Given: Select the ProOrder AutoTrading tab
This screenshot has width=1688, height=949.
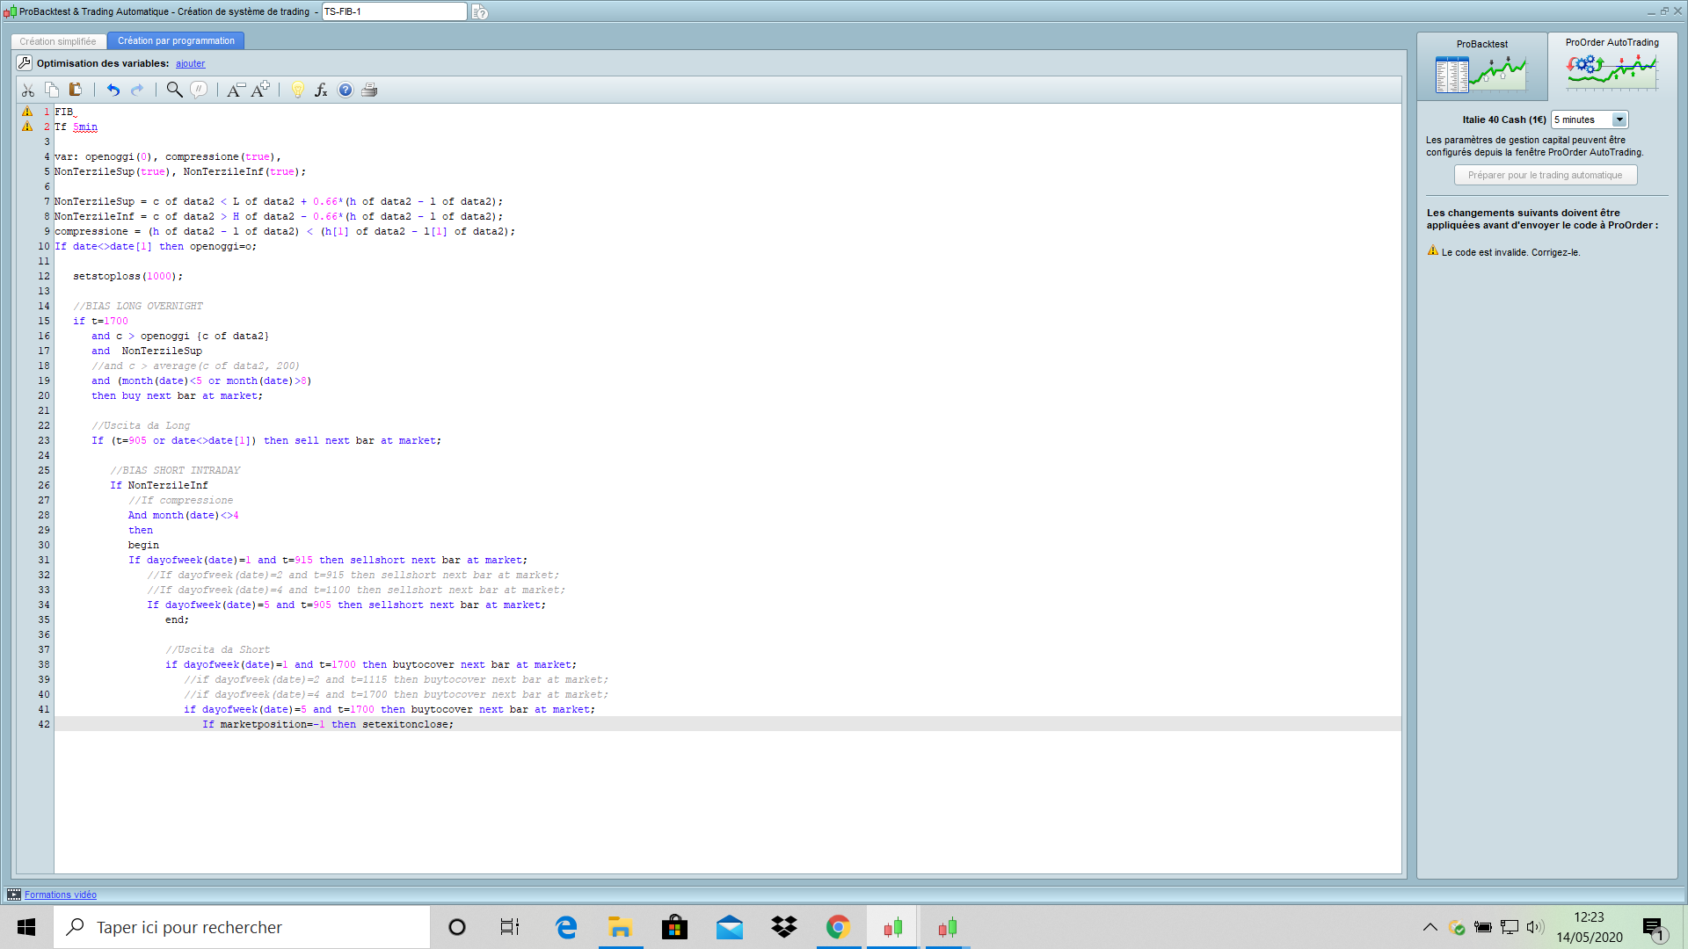Looking at the screenshot, I should click(1612, 66).
